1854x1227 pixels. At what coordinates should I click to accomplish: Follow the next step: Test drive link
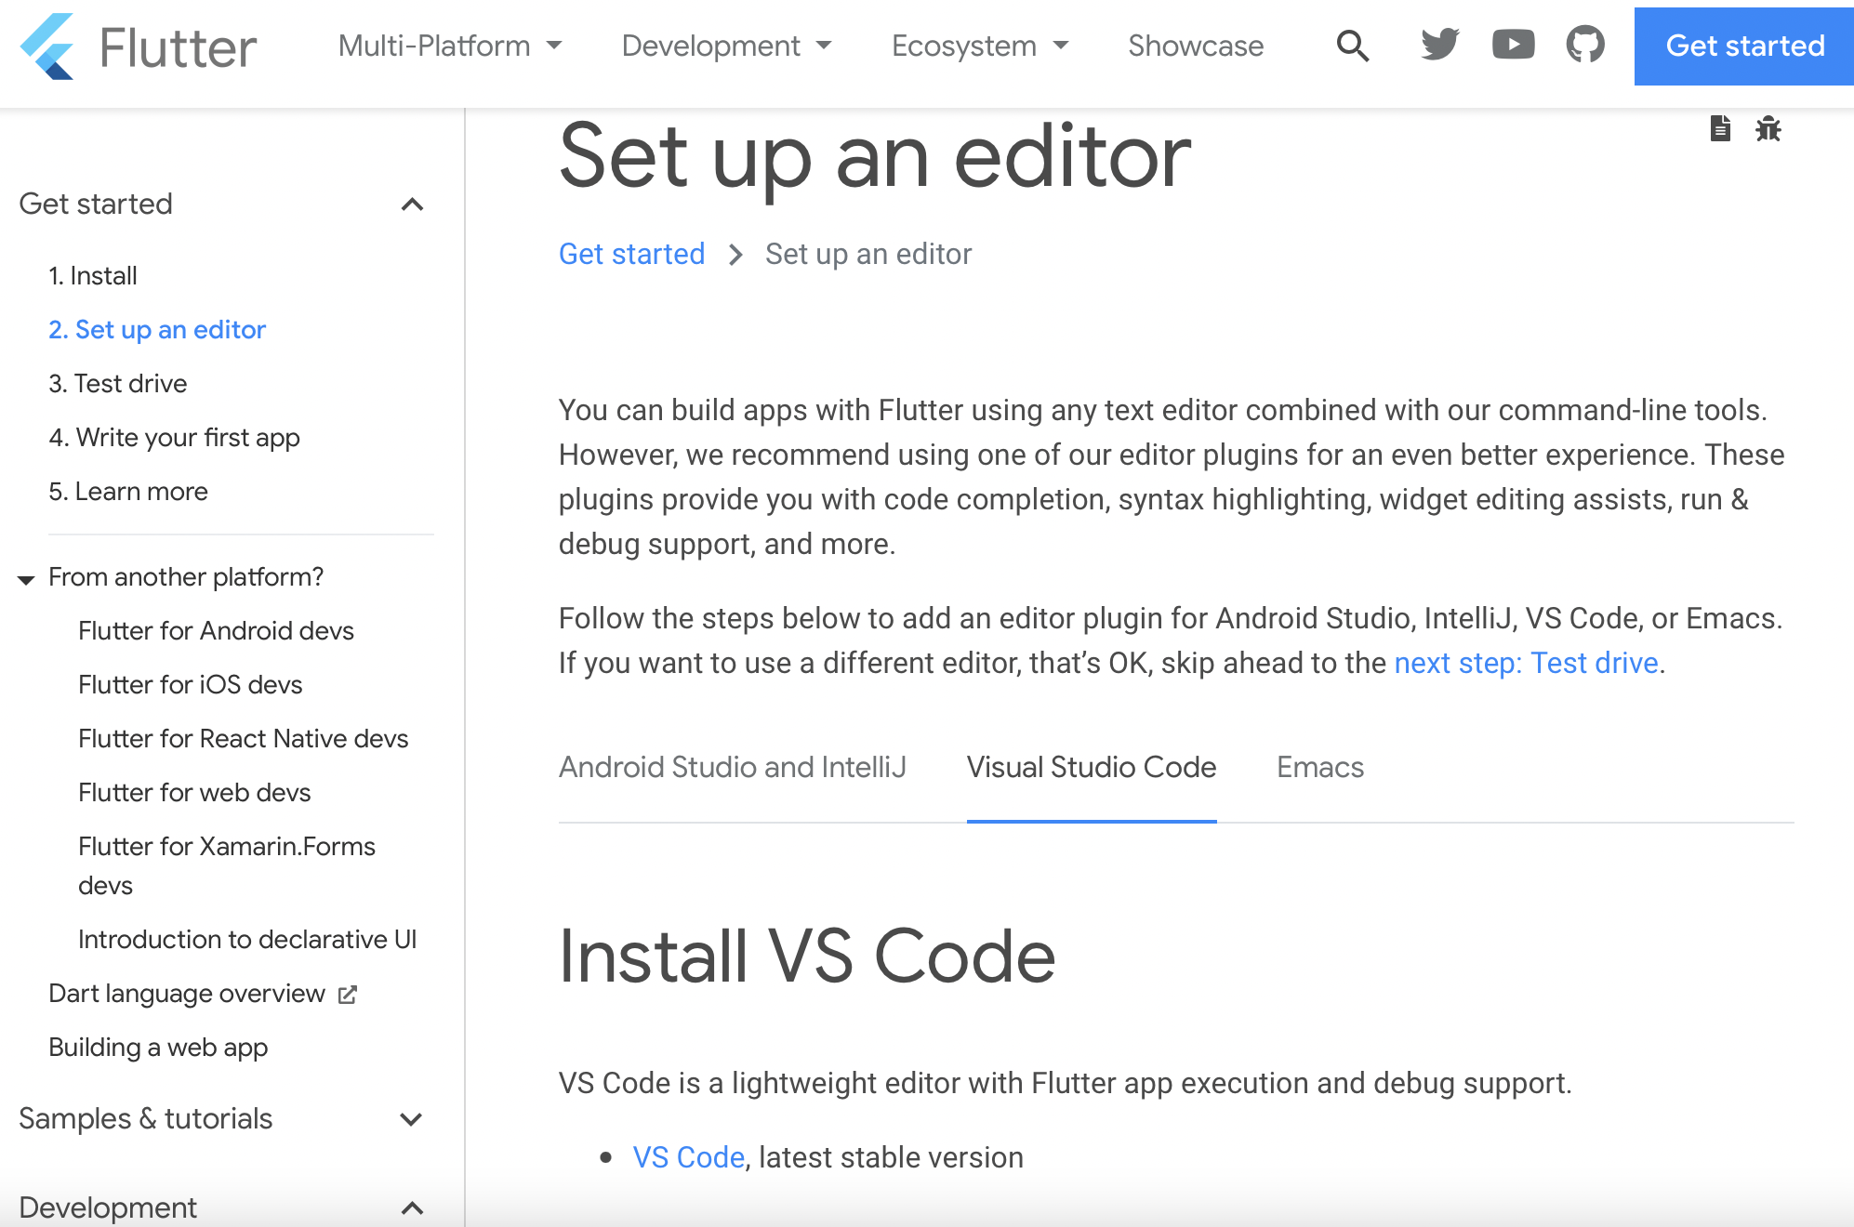1526,663
